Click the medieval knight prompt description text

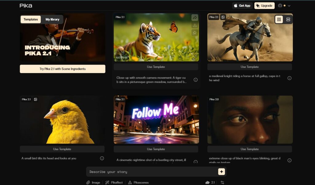tap(245, 78)
